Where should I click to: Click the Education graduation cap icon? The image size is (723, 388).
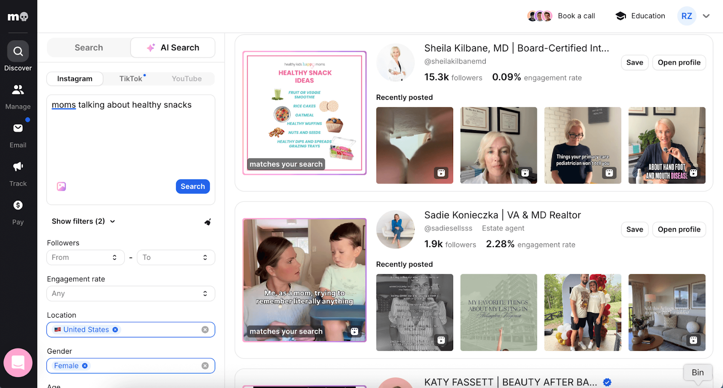[621, 16]
